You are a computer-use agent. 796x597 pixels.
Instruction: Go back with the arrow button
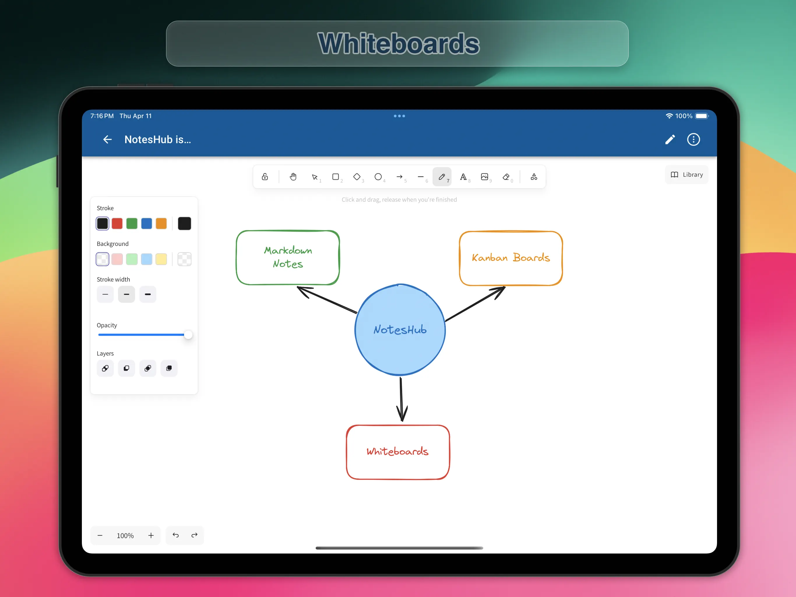[x=107, y=139]
